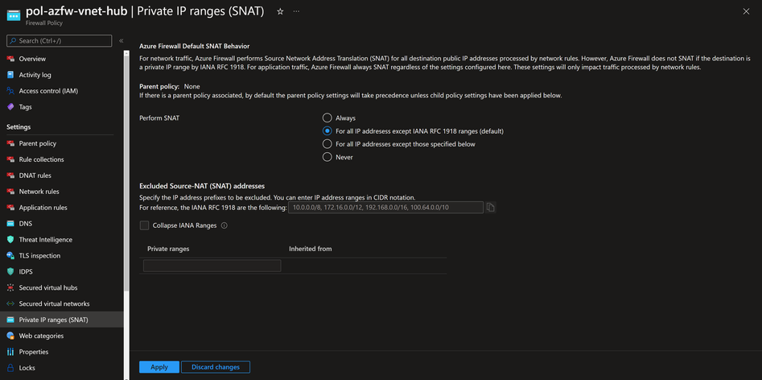762x380 pixels.
Task: Click the Threat Intelligence shield icon
Action: tap(10, 240)
